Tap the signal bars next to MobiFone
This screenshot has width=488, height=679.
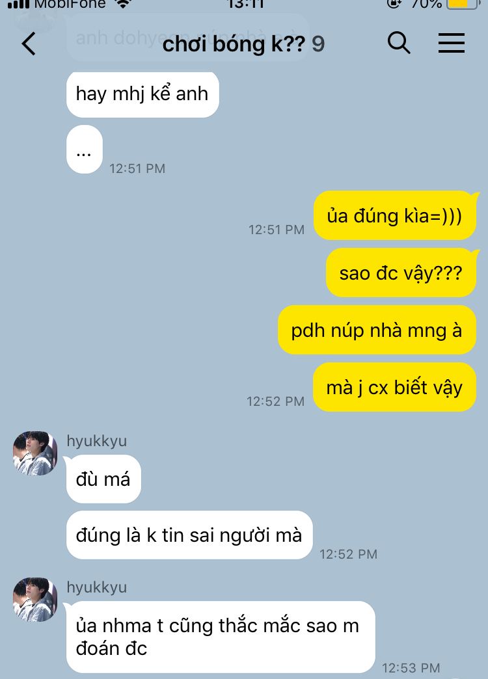click(x=18, y=5)
